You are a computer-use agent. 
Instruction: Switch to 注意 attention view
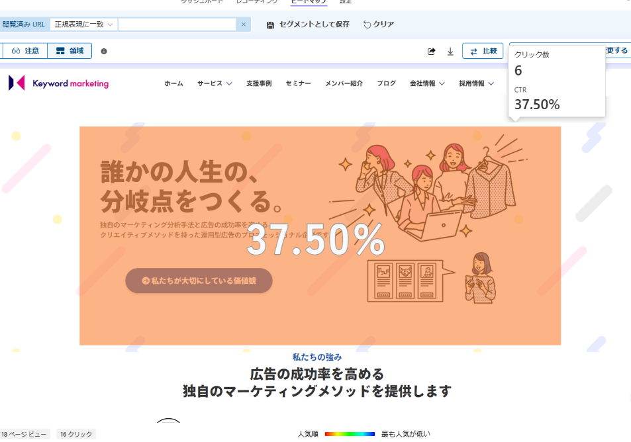[x=25, y=51]
